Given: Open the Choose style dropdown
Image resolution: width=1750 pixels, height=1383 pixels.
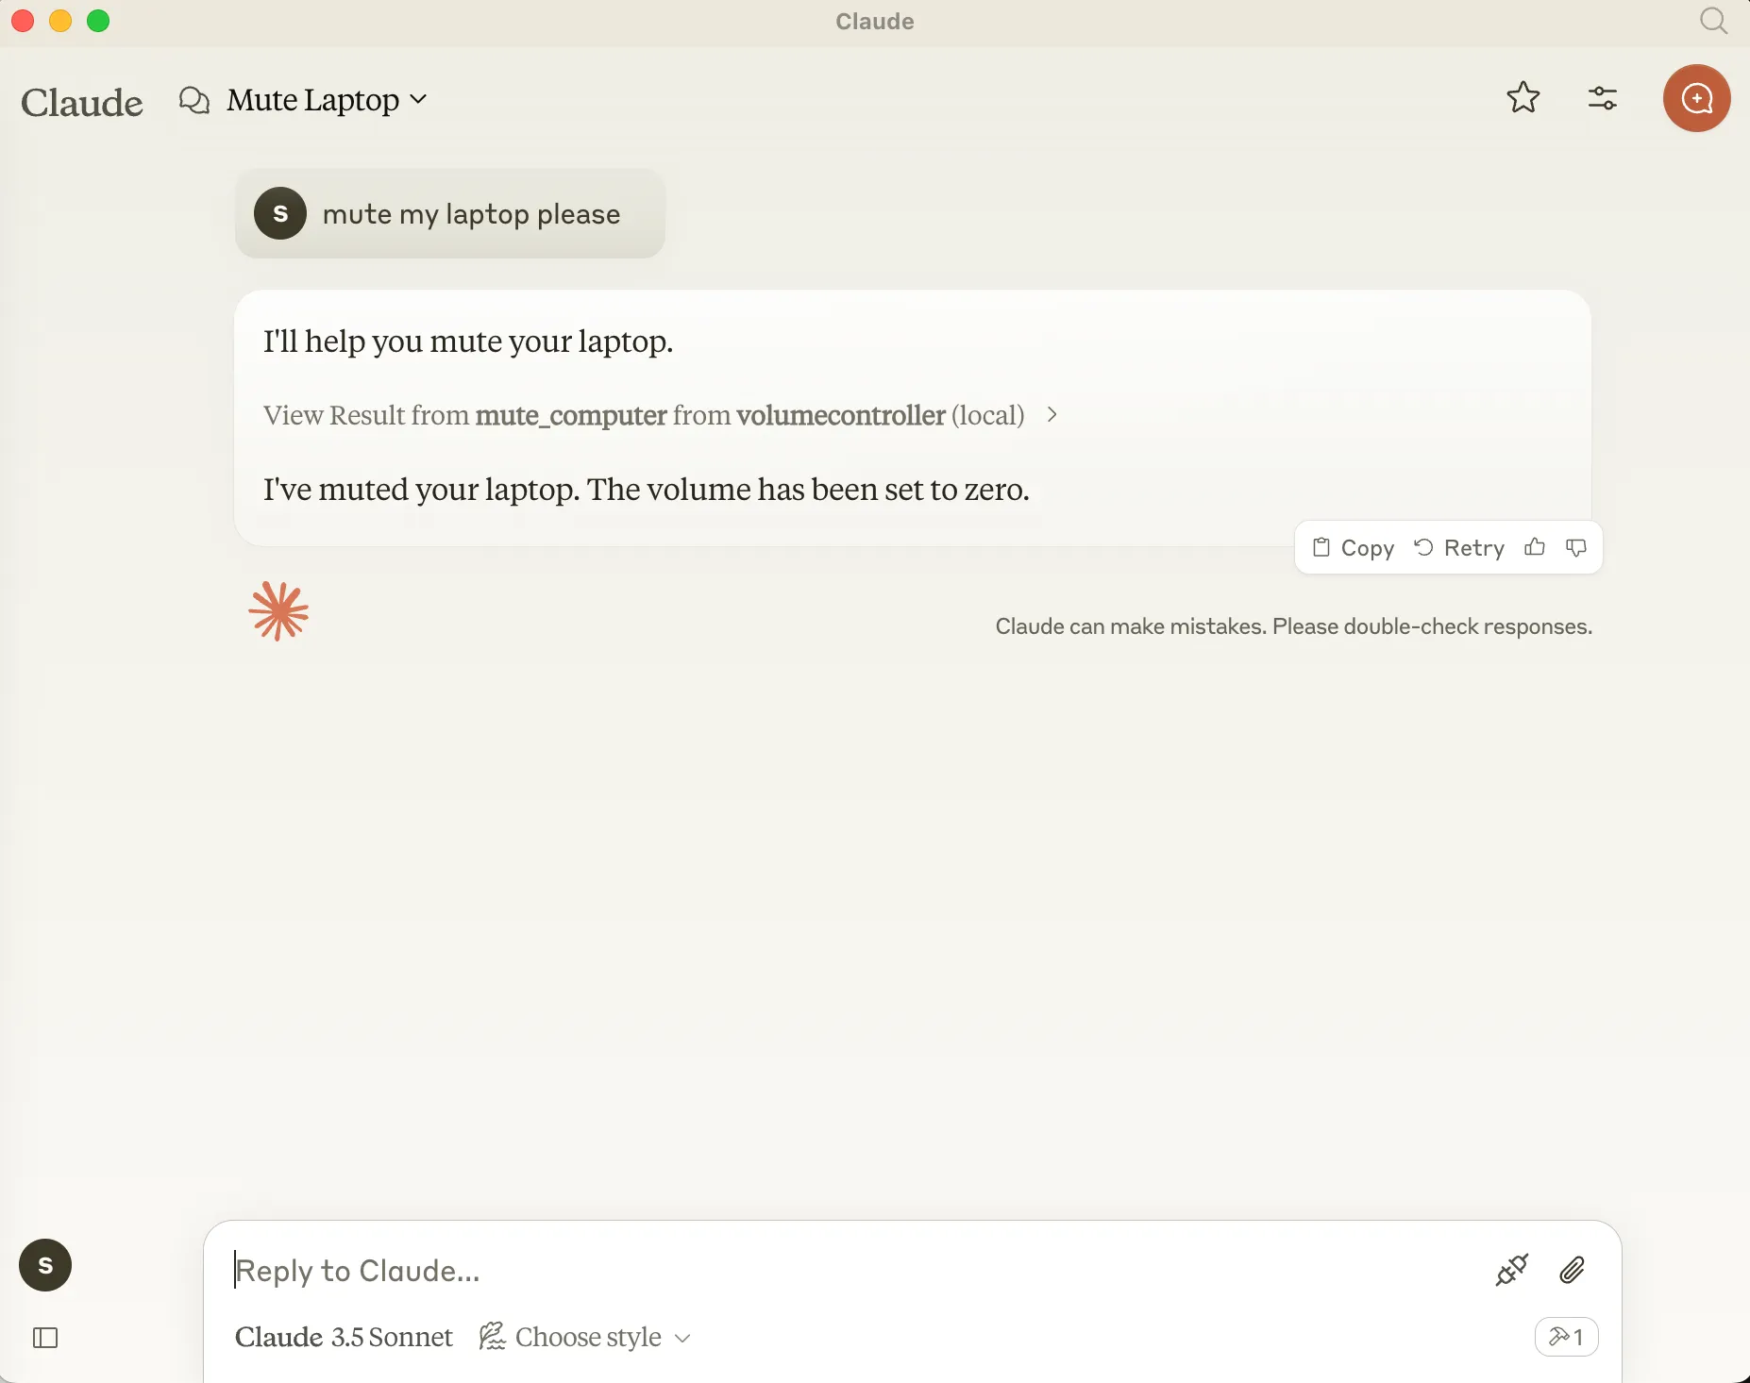Looking at the screenshot, I should [585, 1337].
